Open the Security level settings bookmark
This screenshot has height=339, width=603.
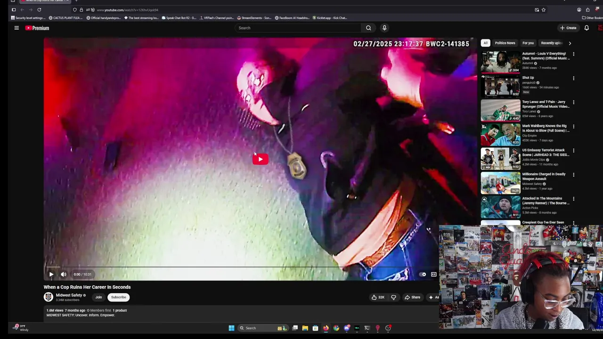pyautogui.click(x=28, y=18)
